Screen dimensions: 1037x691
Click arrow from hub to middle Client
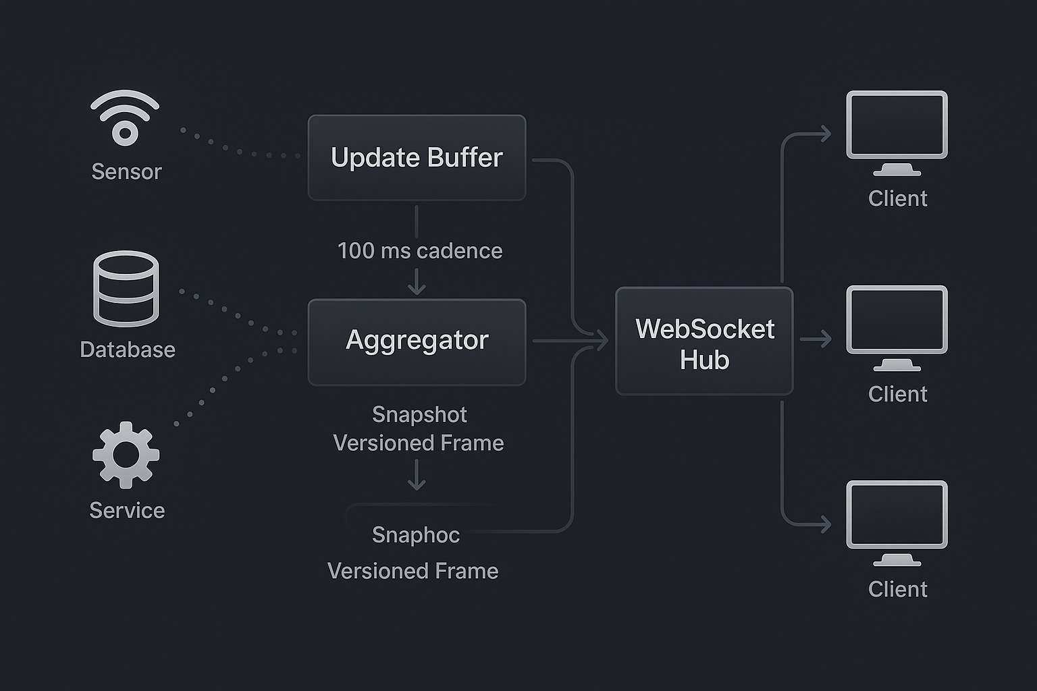pos(816,339)
